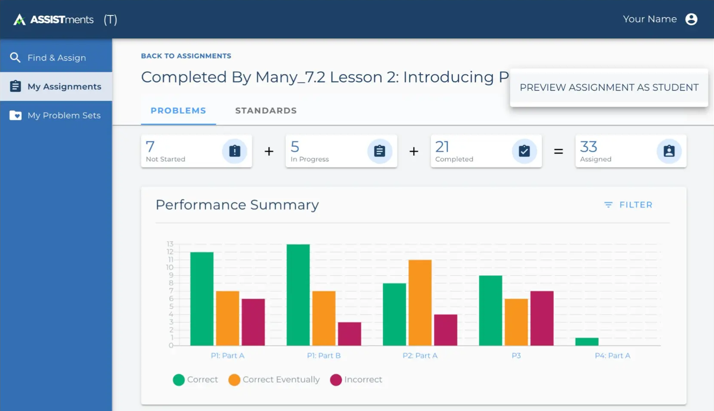This screenshot has width=714, height=411.
Task: Click the Not Started card icon
Action: pos(234,151)
